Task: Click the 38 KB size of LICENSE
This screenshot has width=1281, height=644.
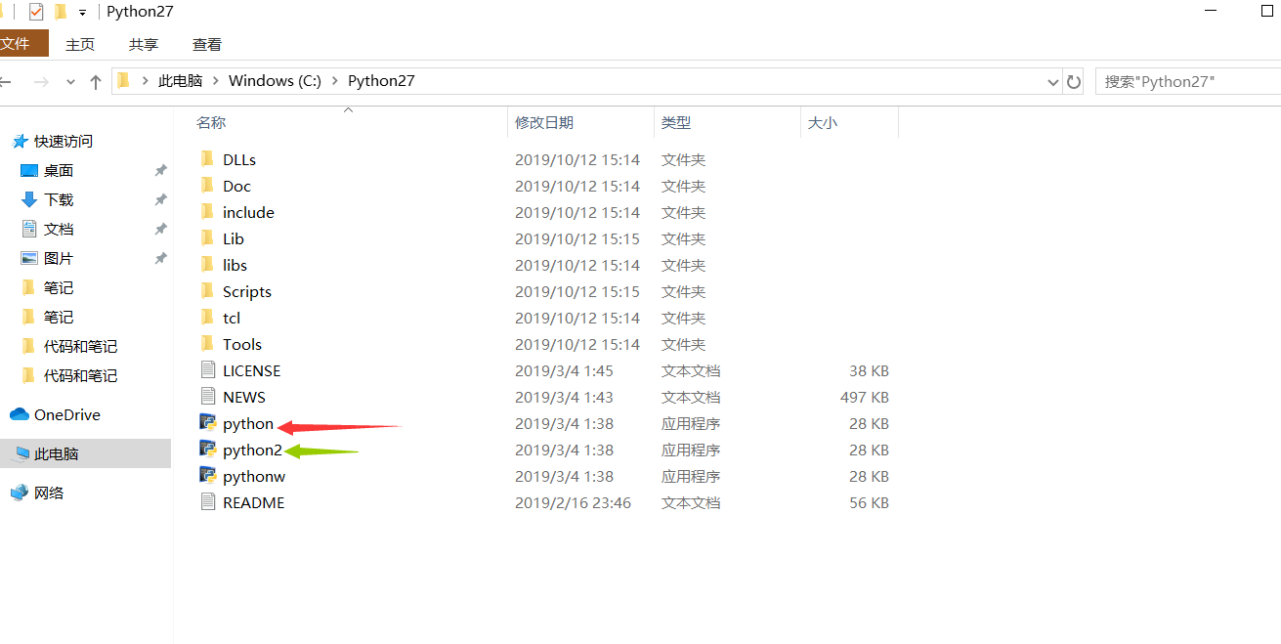Action: pyautogui.click(x=869, y=370)
